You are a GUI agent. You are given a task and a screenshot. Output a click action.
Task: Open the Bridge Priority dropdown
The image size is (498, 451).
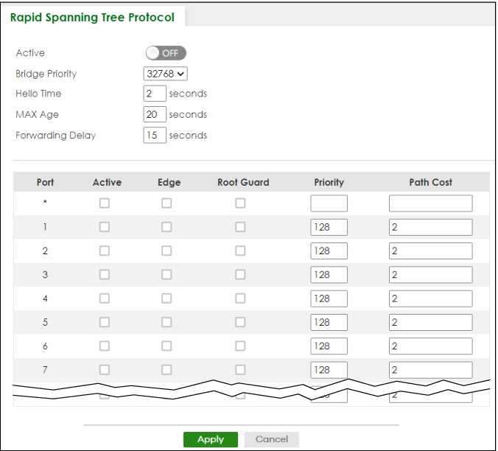pyautogui.click(x=166, y=74)
